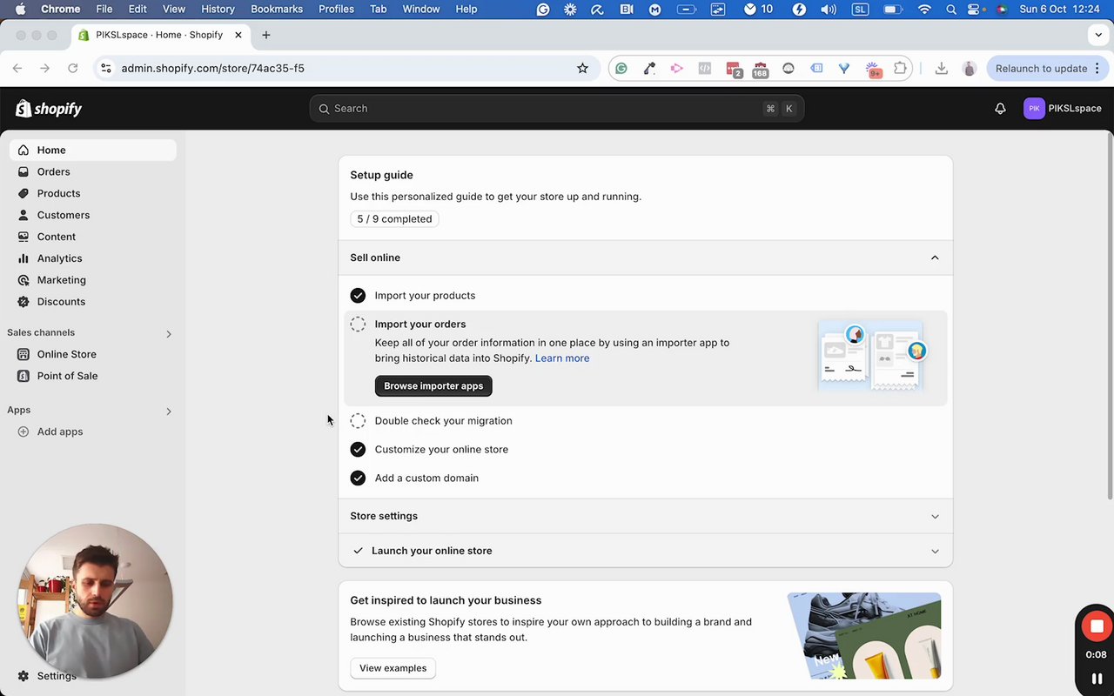1114x696 pixels.
Task: Open the Chrome File menu
Action: [x=104, y=9]
